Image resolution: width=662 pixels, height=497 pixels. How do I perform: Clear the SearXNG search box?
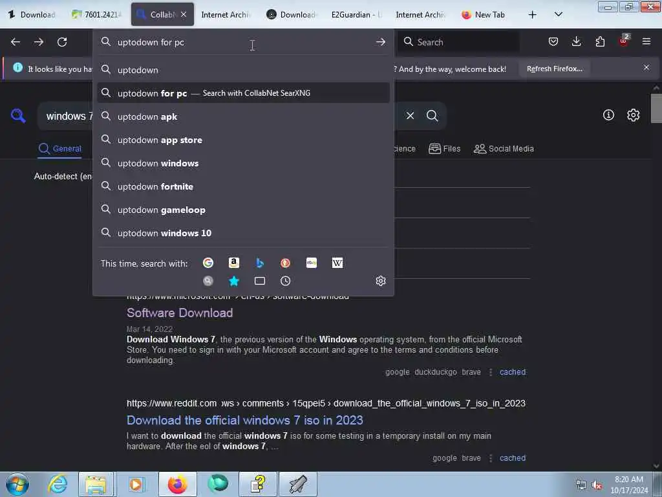410,115
